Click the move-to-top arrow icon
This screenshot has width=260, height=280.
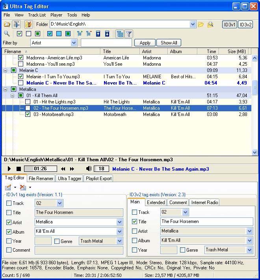(x=98, y=33)
